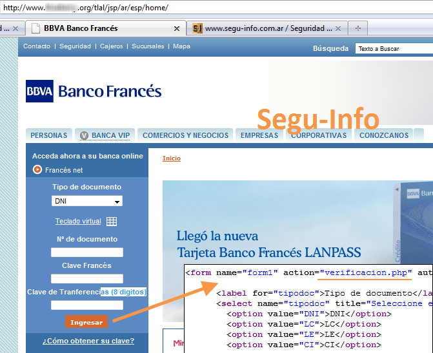Viewport: 433px width, 353px height.
Task: Open the Tipo de documento DNI dropdown
Action: tap(87, 201)
